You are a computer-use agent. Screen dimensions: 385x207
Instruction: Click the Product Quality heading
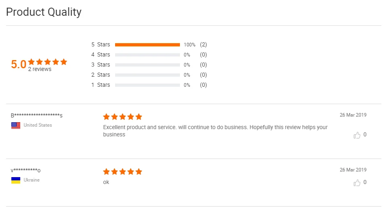(44, 12)
